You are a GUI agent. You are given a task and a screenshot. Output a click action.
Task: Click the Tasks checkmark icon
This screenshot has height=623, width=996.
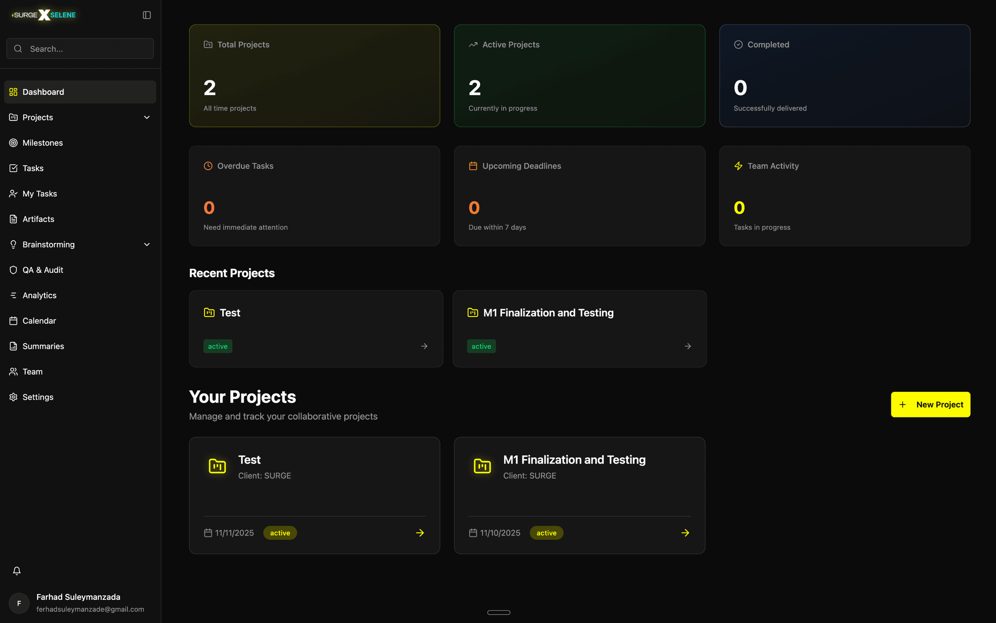[x=14, y=168]
